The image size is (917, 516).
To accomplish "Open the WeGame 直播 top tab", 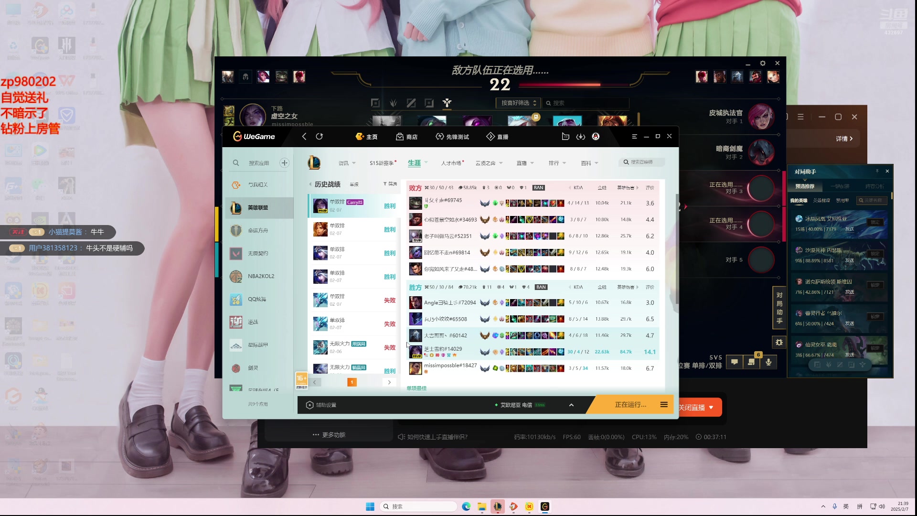I will click(x=497, y=137).
